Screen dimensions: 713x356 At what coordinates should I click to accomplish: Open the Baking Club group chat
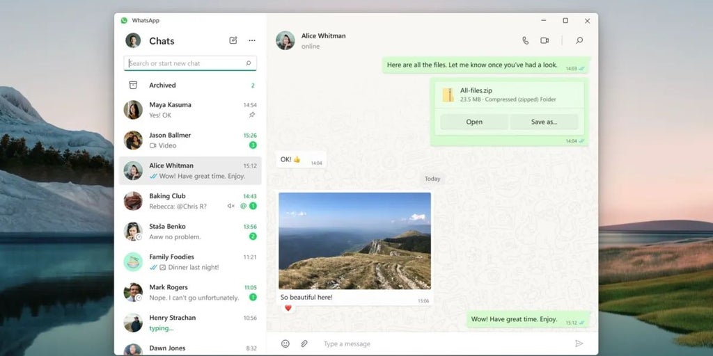click(x=190, y=201)
